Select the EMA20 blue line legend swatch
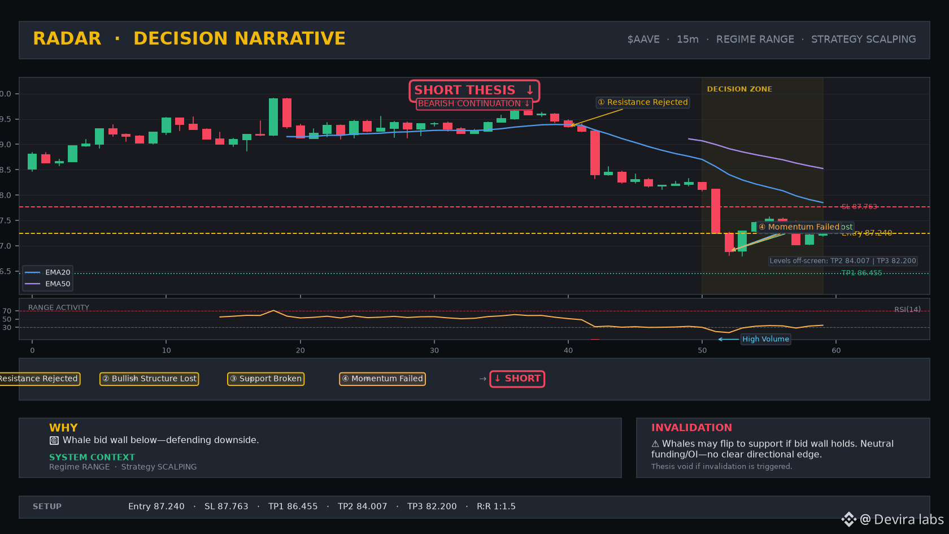The height and width of the screenshot is (534, 949). [33, 272]
